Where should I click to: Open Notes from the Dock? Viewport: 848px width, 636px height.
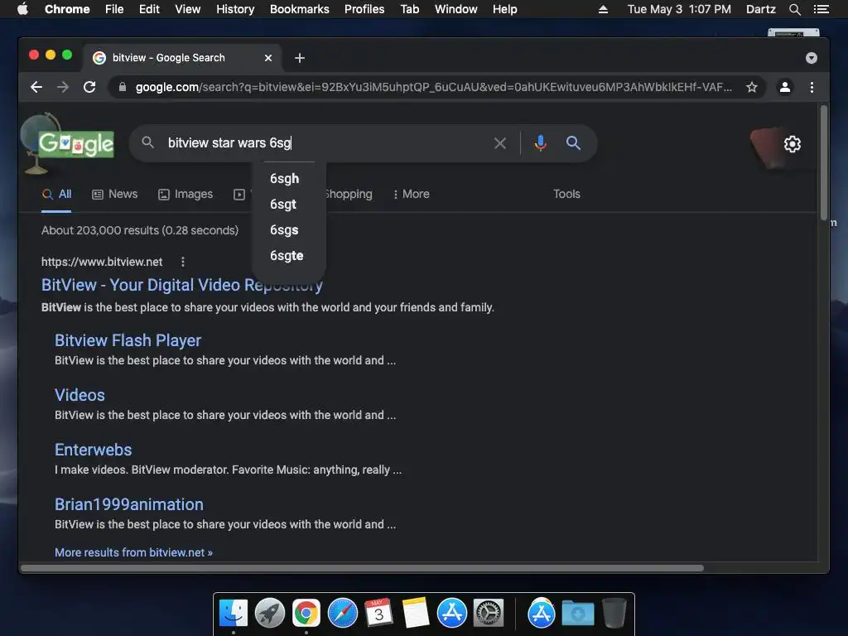click(416, 613)
